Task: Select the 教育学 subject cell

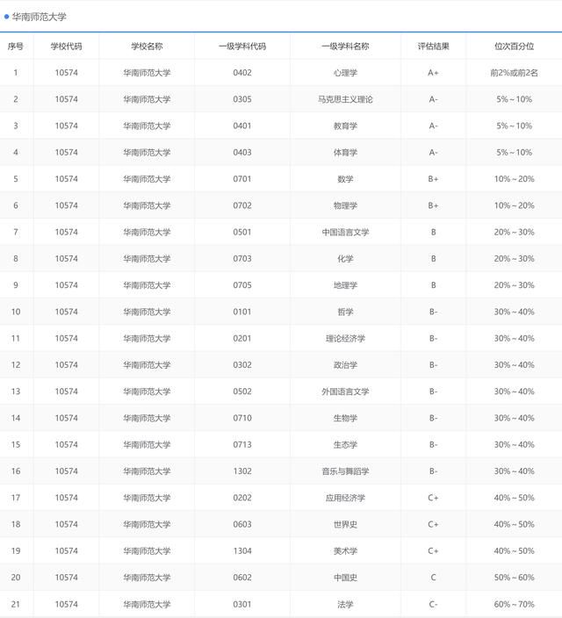Action: pyautogui.click(x=345, y=126)
